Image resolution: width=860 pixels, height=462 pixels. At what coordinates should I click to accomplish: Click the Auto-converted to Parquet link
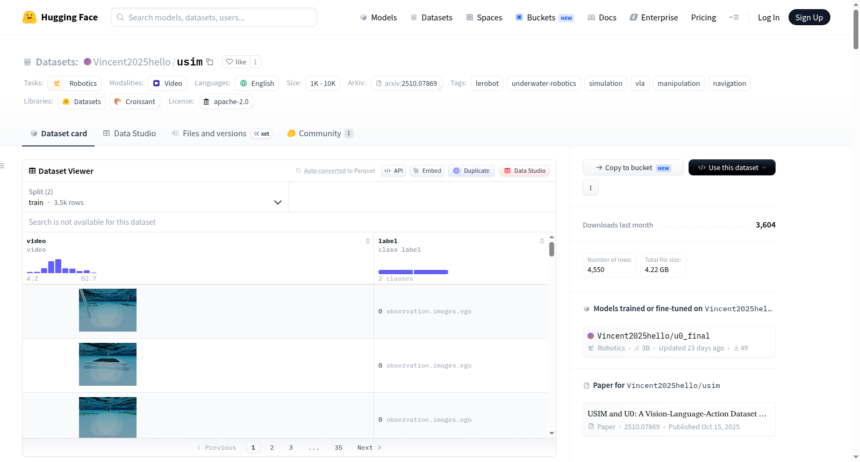325,171
